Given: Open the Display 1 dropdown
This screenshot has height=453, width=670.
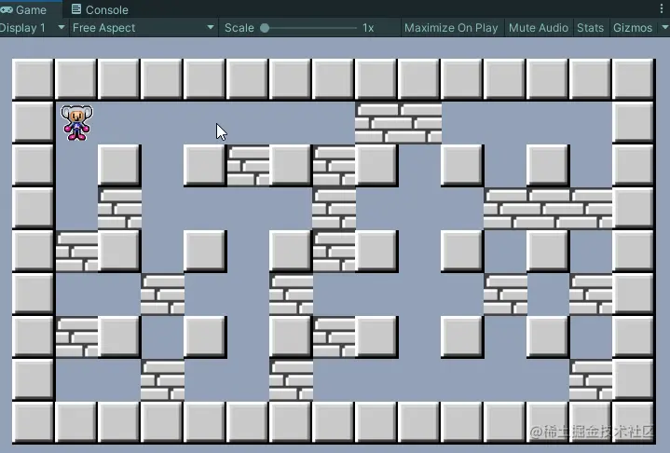Looking at the screenshot, I should coord(33,28).
